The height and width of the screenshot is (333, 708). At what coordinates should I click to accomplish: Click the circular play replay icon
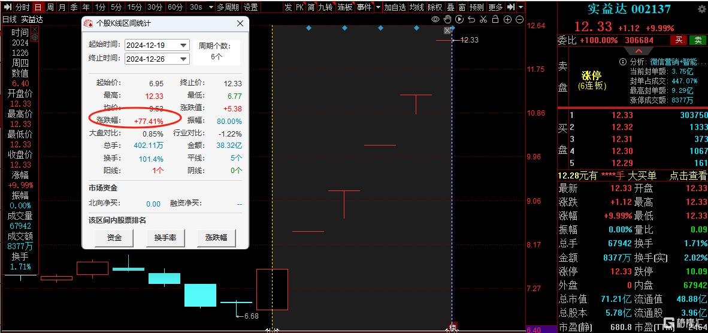coord(459,19)
